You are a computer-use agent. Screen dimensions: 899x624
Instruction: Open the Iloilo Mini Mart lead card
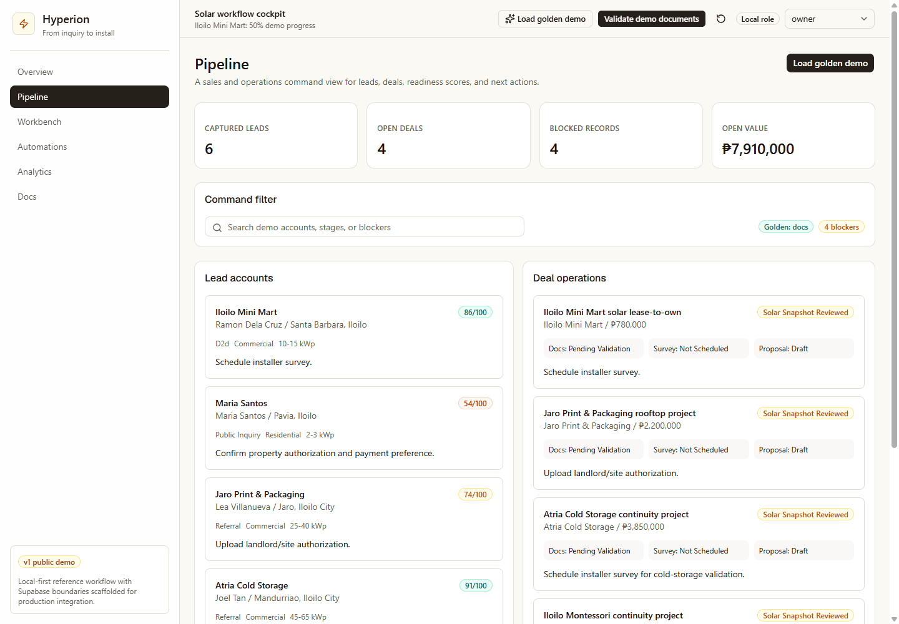pos(354,337)
